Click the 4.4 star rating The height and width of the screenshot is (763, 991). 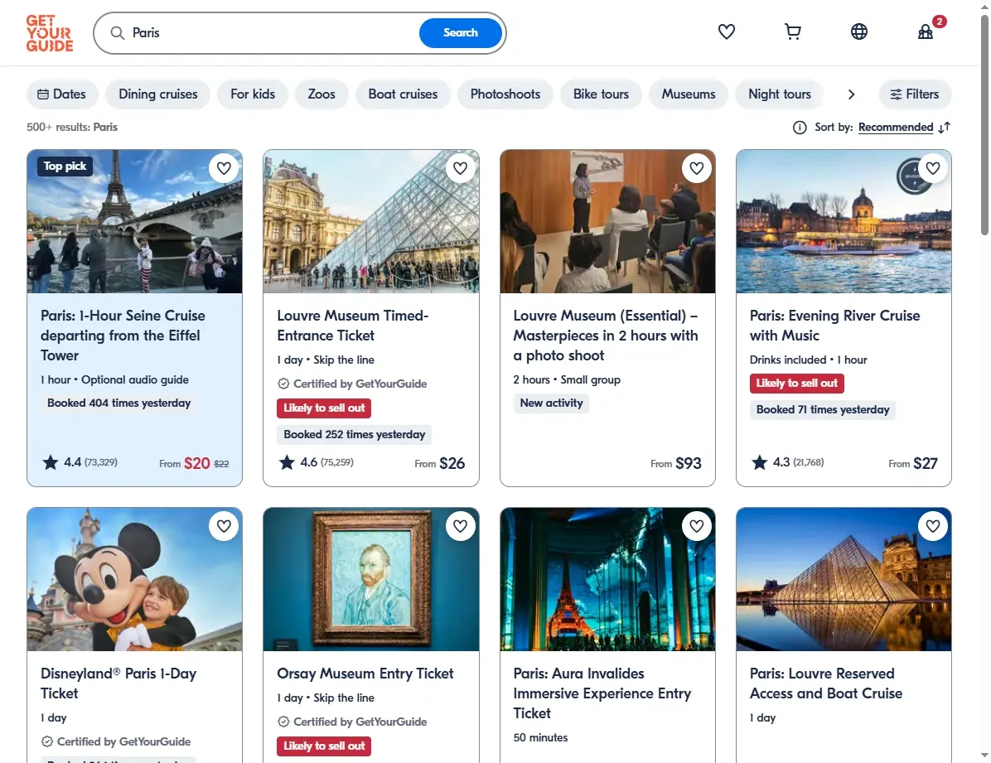point(80,462)
